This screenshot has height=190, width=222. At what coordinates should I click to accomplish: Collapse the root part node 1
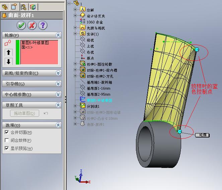(x=69, y=3)
